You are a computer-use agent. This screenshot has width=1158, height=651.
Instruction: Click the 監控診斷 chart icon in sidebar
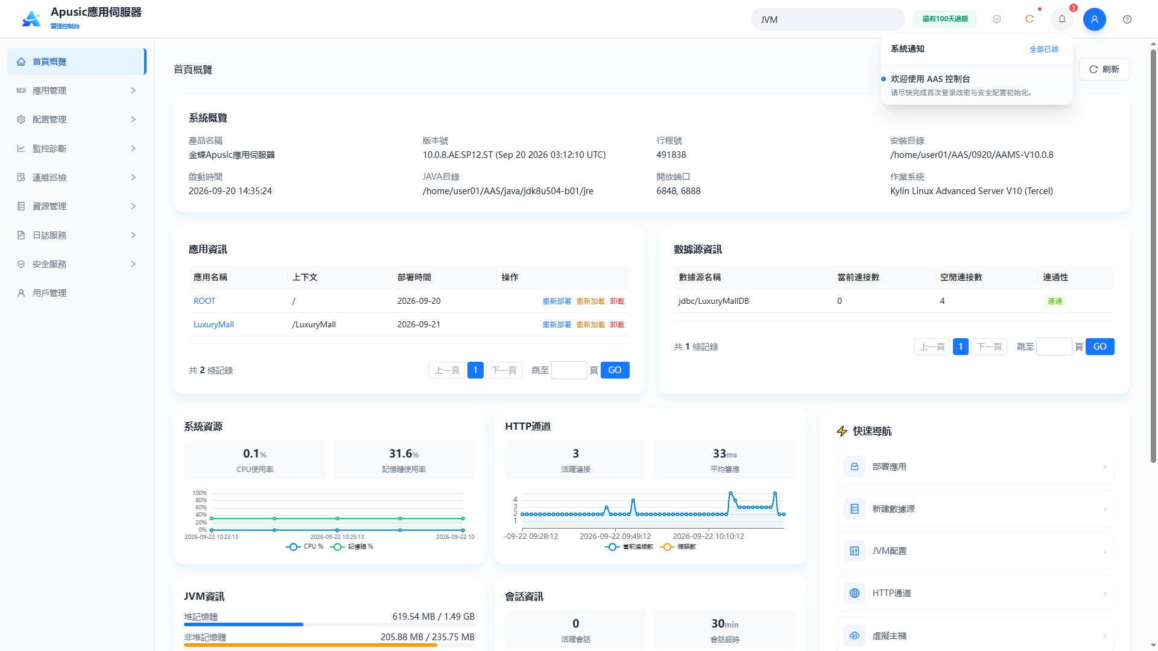pos(21,148)
